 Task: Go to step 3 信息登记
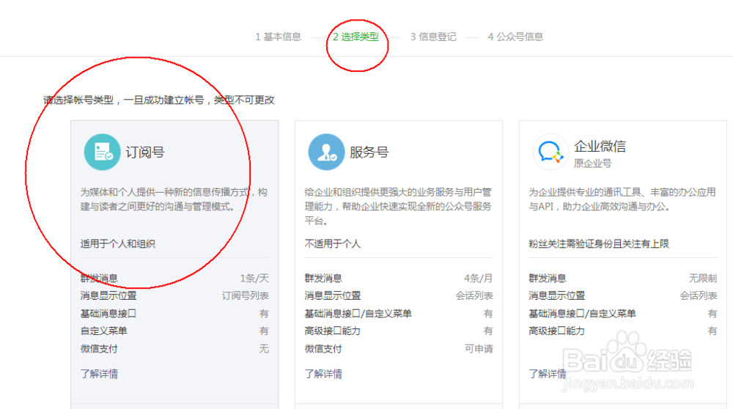pos(433,37)
